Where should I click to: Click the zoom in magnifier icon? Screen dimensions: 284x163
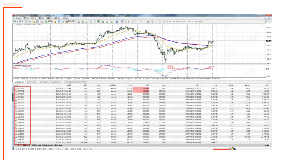[x=91, y=21]
